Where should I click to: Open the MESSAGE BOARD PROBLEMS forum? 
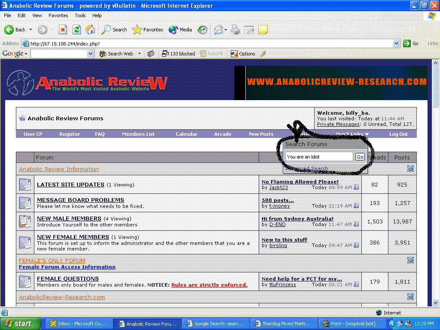pos(80,200)
